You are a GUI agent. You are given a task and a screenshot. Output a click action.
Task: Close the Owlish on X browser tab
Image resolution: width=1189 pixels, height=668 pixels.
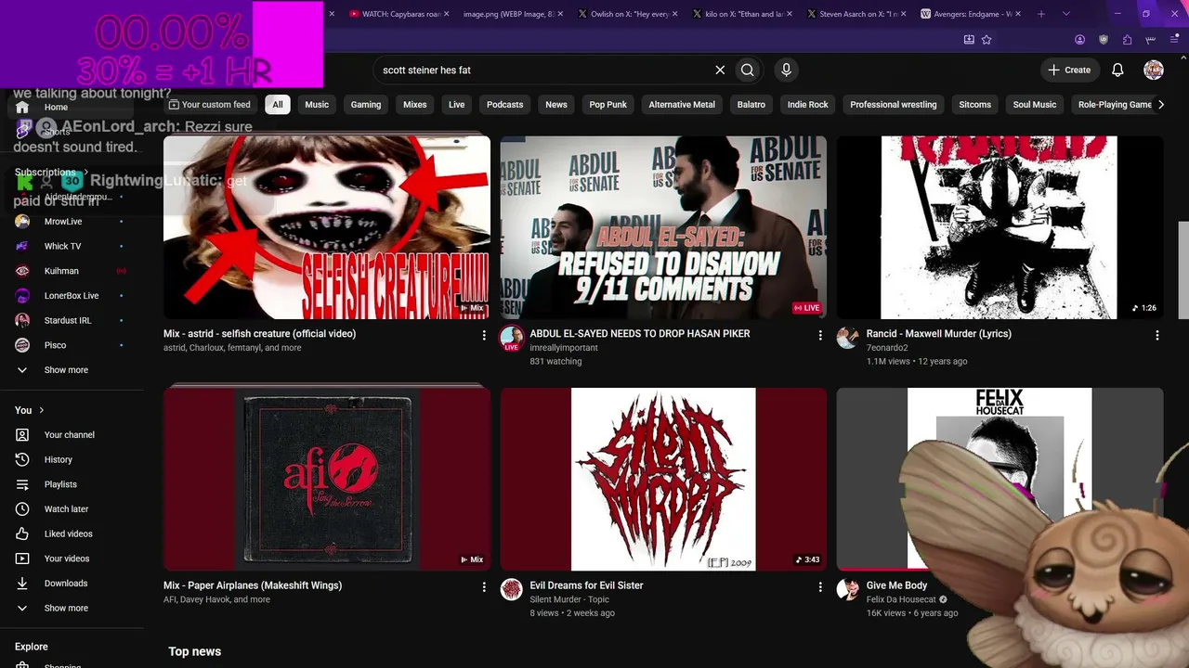673,14
